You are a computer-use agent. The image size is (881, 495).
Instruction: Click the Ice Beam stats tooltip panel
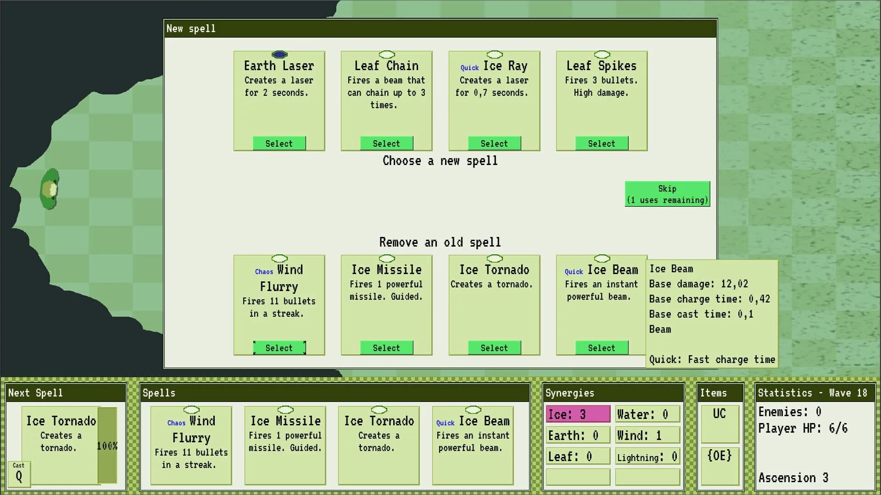click(x=712, y=314)
